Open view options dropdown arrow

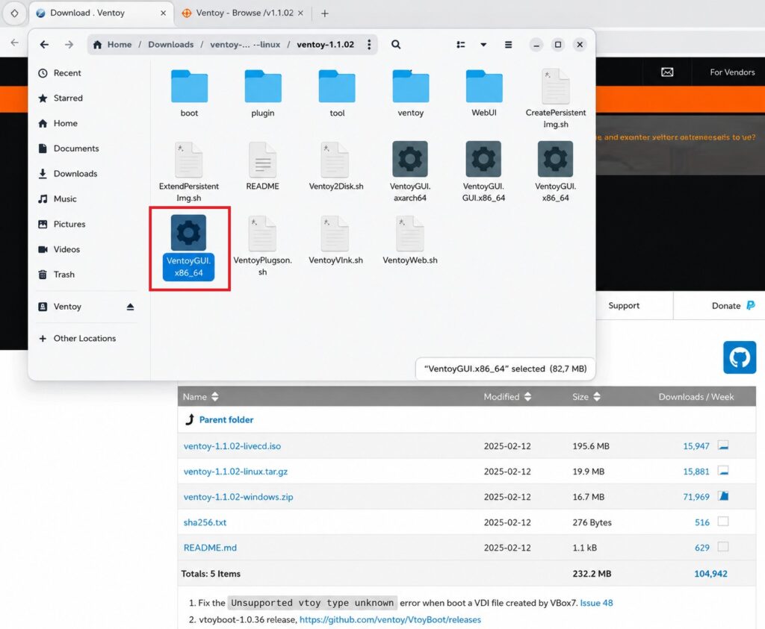pos(483,44)
